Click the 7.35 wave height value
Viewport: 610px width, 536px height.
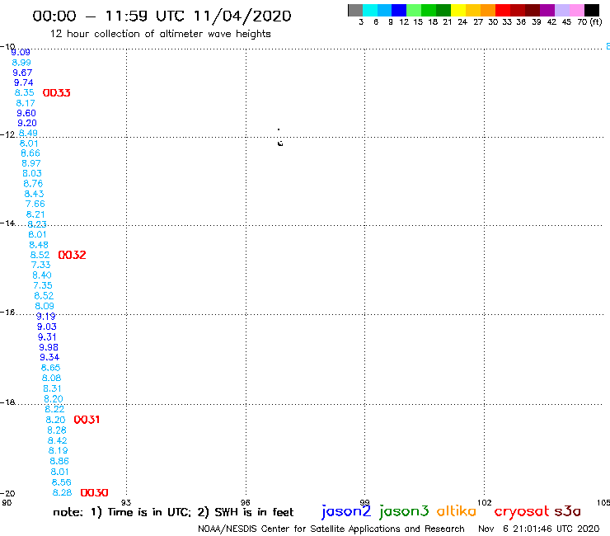click(43, 285)
